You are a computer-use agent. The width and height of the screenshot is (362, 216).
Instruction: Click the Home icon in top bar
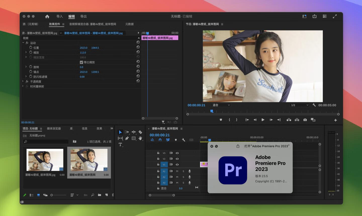[47, 16]
